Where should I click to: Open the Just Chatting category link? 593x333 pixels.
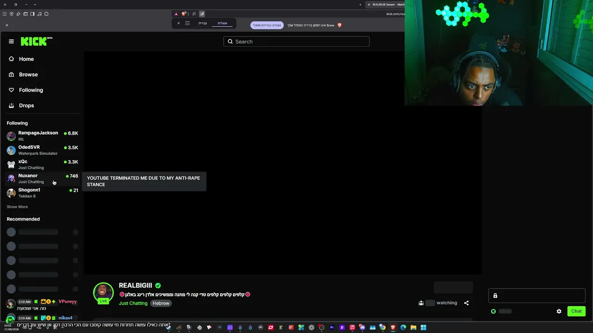point(133,303)
